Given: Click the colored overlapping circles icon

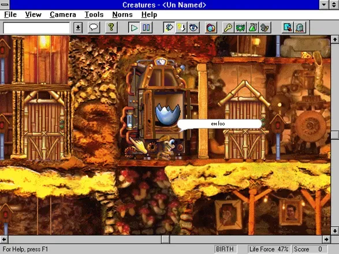Looking at the screenshot, I should coord(211,28).
